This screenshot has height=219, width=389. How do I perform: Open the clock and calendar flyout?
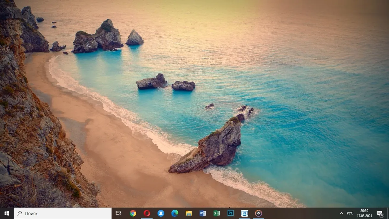[364, 213]
